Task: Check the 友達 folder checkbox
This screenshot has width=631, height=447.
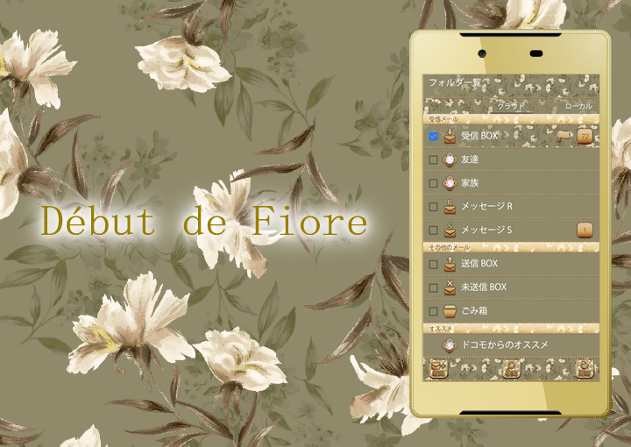Action: click(433, 160)
